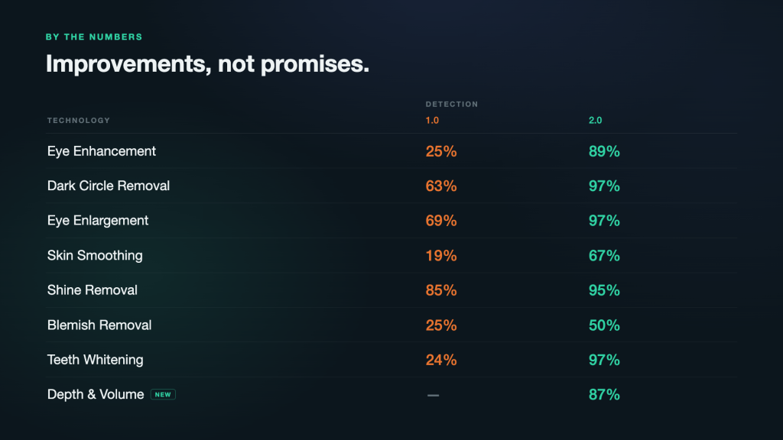Click the DETECTION header label
This screenshot has height=440, width=783.
point(452,104)
